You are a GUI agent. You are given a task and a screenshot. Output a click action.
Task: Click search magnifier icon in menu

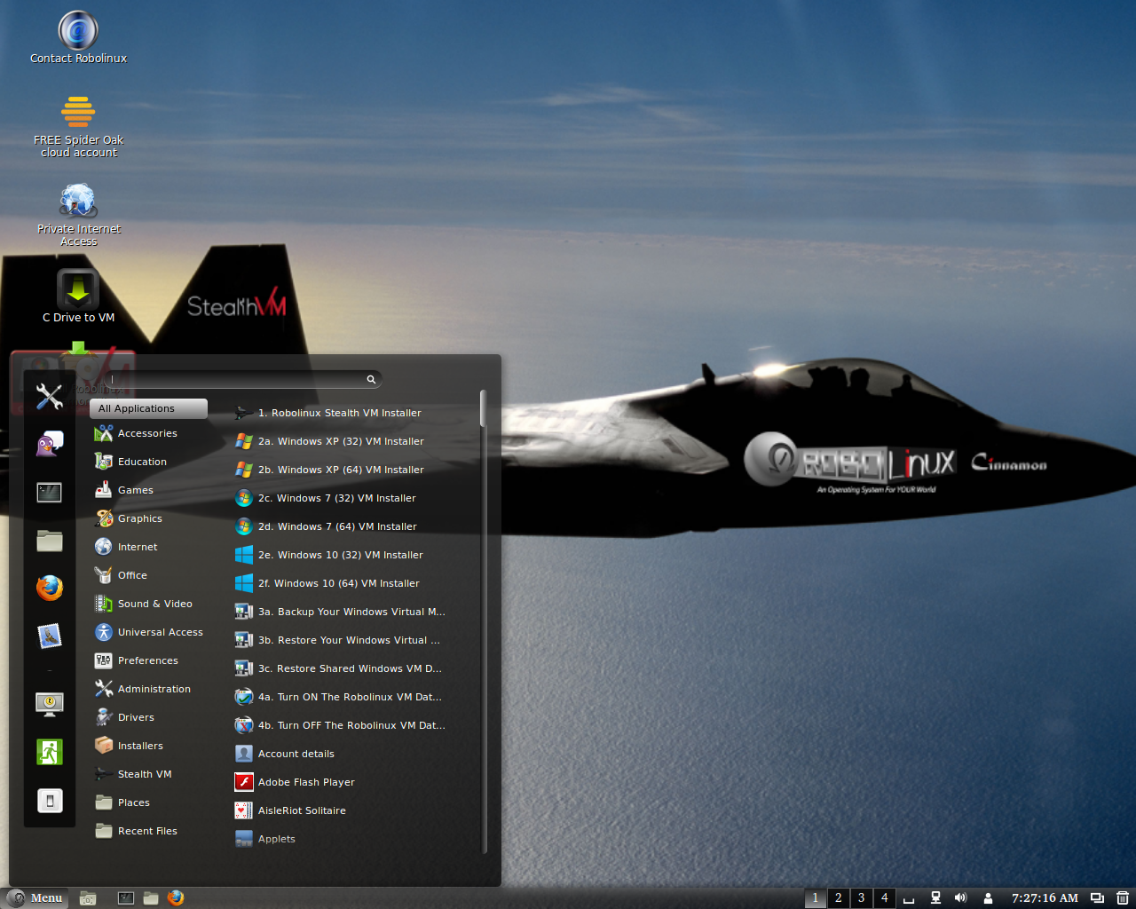click(x=371, y=379)
